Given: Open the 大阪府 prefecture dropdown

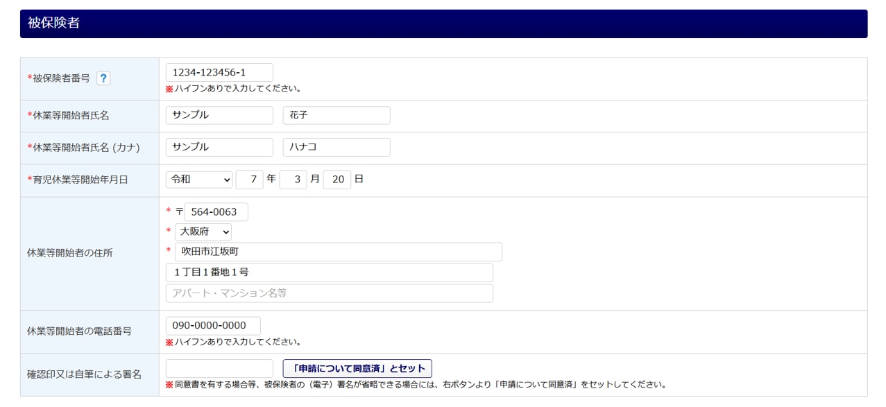Looking at the screenshot, I should coord(203,232).
